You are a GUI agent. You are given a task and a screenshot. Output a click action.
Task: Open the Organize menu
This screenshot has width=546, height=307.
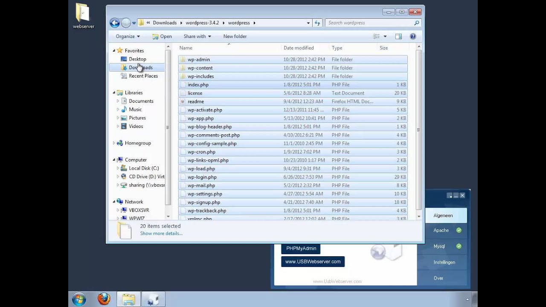point(128,36)
